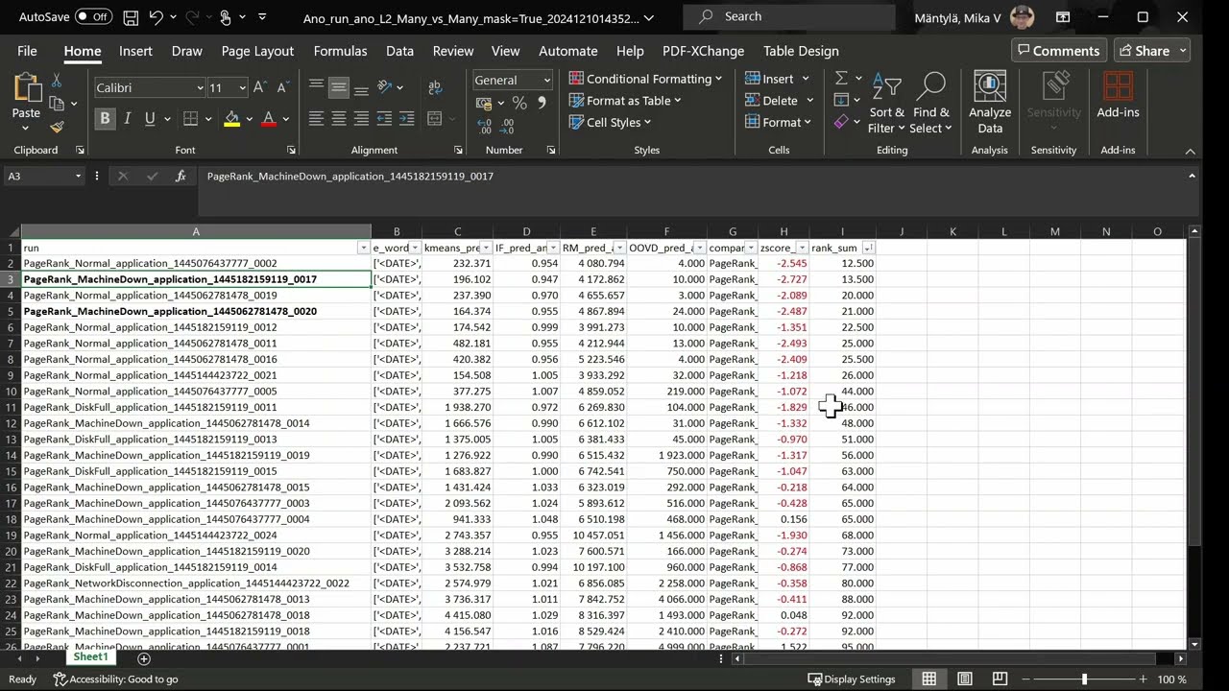Click the AutoSum sigma icon
The height and width of the screenshot is (691, 1229).
click(841, 79)
